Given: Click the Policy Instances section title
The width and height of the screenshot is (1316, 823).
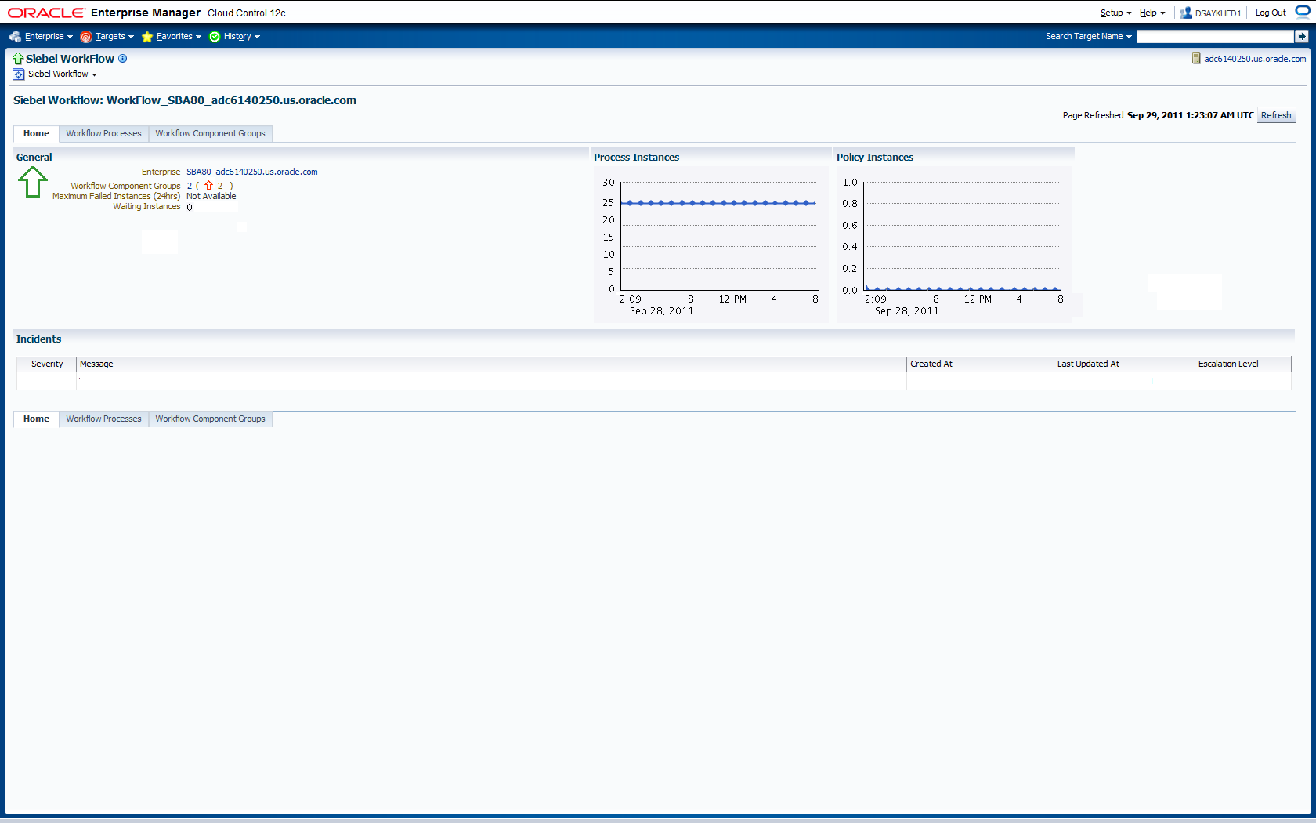Looking at the screenshot, I should (x=874, y=157).
